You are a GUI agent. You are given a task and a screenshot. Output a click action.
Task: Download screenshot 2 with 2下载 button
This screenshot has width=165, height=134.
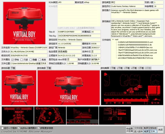tap(120, 68)
